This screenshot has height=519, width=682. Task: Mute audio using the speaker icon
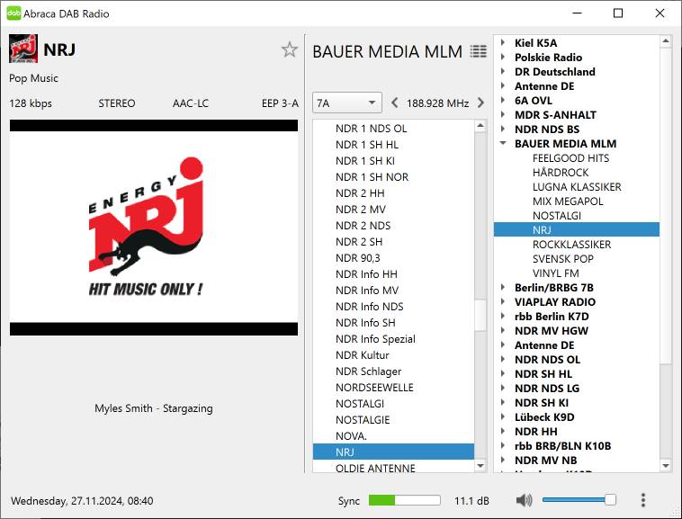(x=525, y=500)
